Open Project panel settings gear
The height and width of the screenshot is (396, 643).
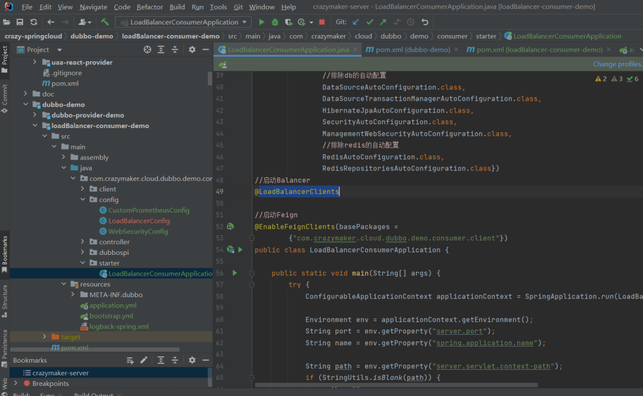tap(192, 49)
